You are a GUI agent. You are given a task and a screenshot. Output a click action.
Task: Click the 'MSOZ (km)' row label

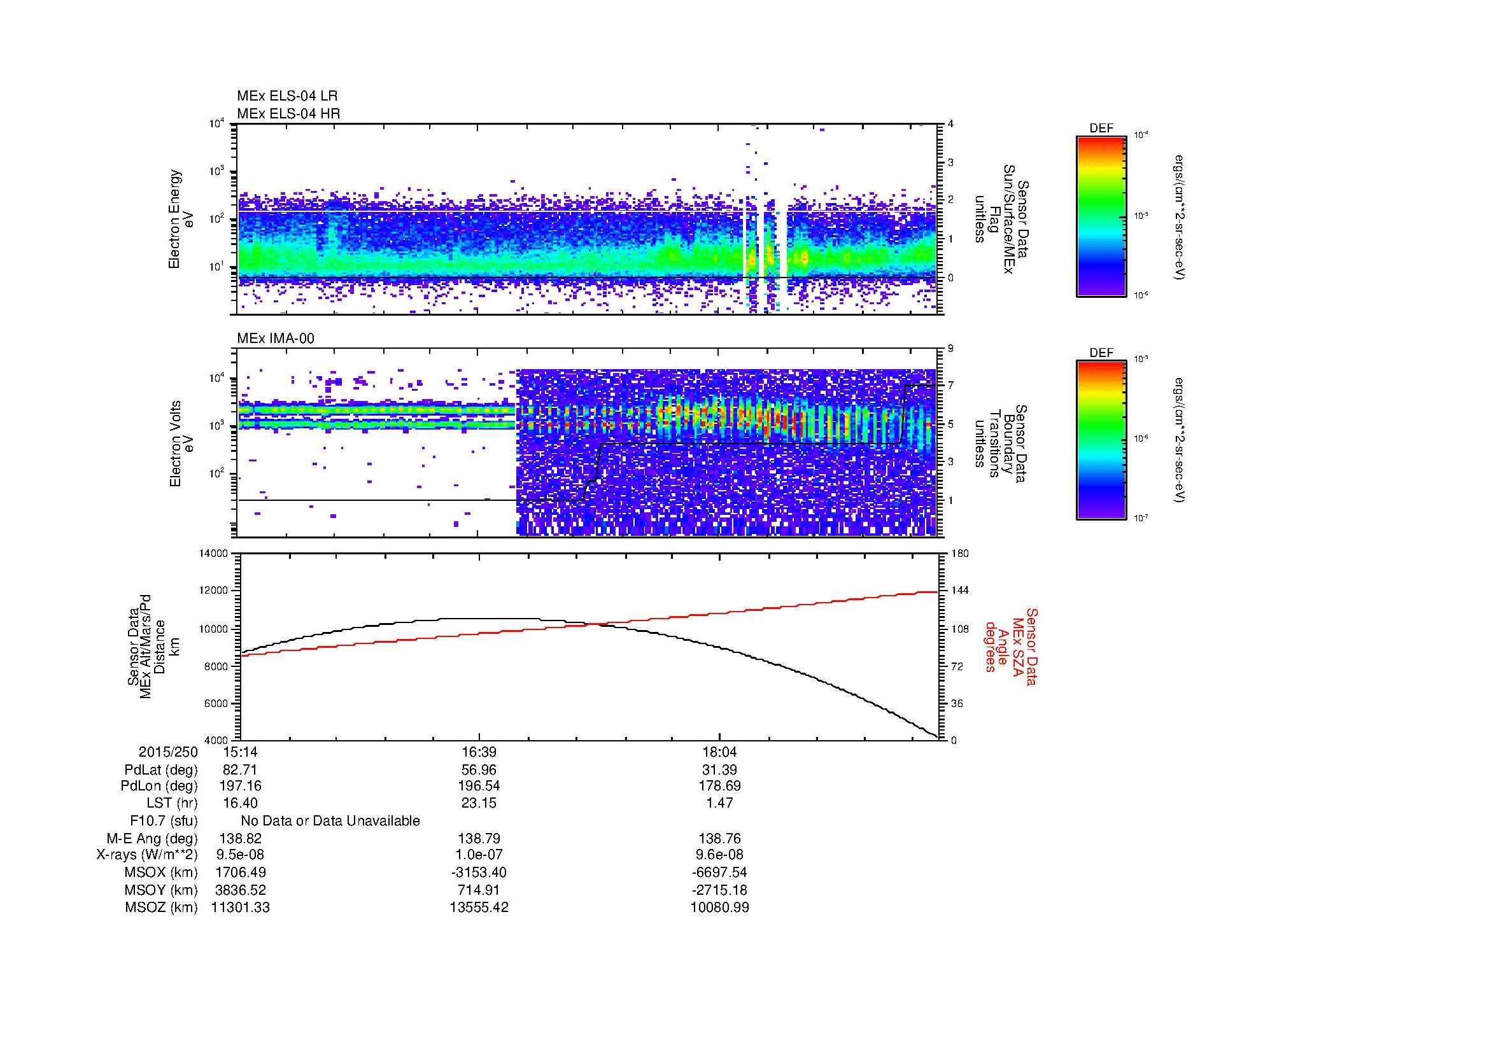tap(161, 908)
